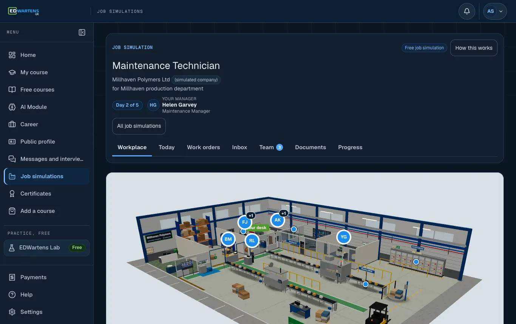
Task: Go to Home in the menu
Action: pyautogui.click(x=46, y=55)
